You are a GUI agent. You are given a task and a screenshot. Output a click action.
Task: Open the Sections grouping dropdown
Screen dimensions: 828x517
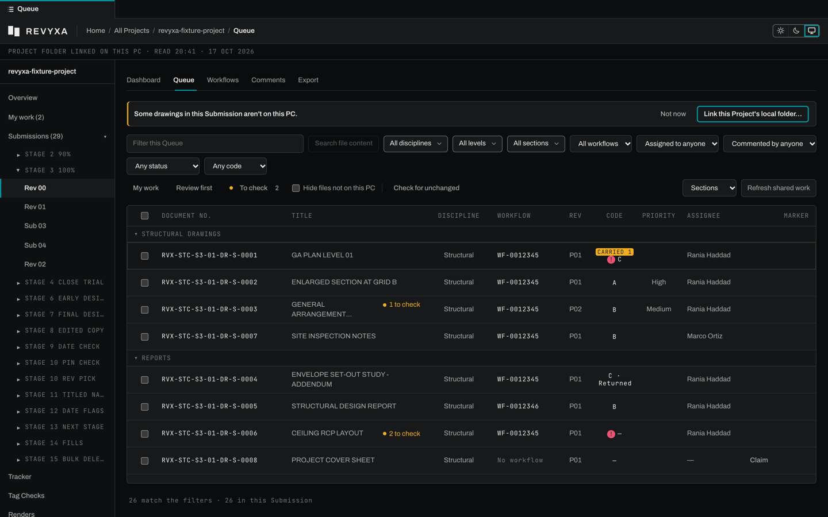click(709, 188)
